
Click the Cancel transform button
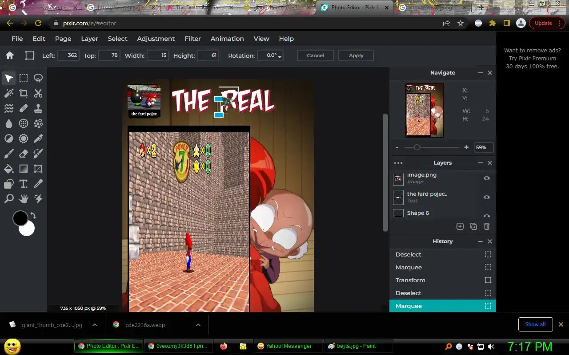click(315, 55)
